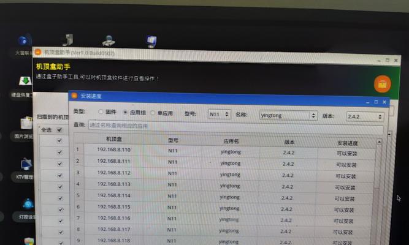Maximize the 安装进度 dialog
The image size is (409, 245).
[x=376, y=102]
